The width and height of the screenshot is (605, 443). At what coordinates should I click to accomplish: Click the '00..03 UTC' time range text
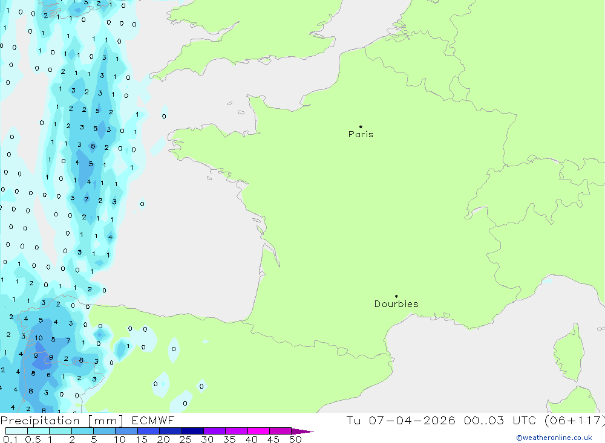click(500, 420)
